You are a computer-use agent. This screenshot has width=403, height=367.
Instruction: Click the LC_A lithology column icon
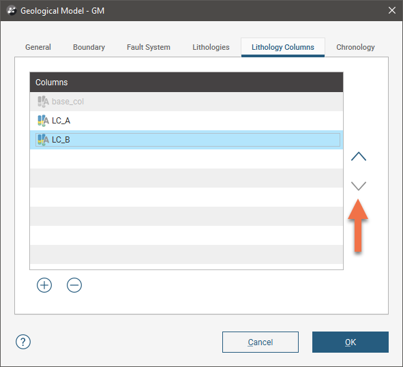point(43,121)
